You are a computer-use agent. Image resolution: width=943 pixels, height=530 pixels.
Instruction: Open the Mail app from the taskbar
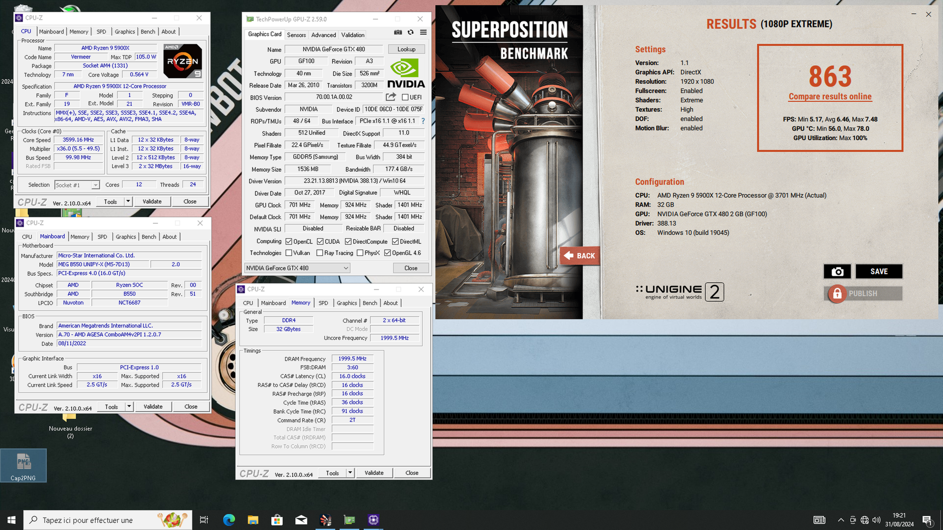point(301,520)
